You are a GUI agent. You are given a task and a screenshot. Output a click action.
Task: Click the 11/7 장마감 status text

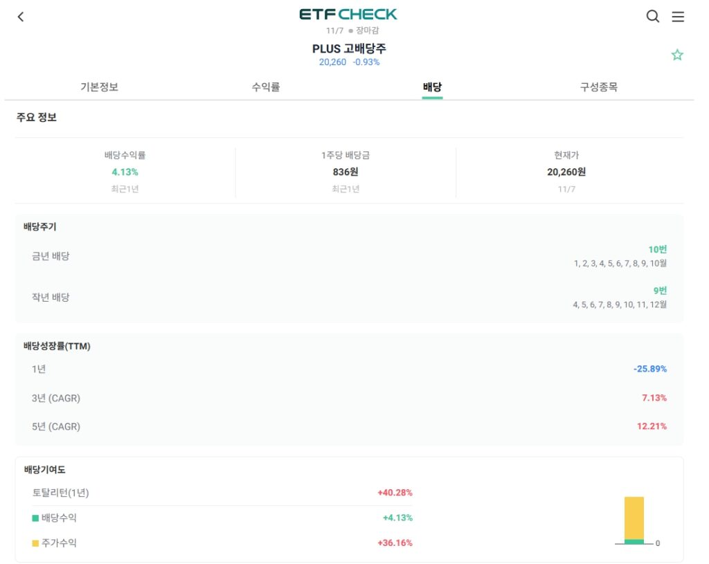click(352, 30)
